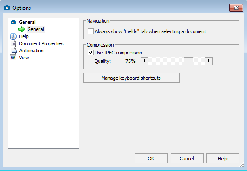Click the green arrow icon beside General sub-item

22,29
